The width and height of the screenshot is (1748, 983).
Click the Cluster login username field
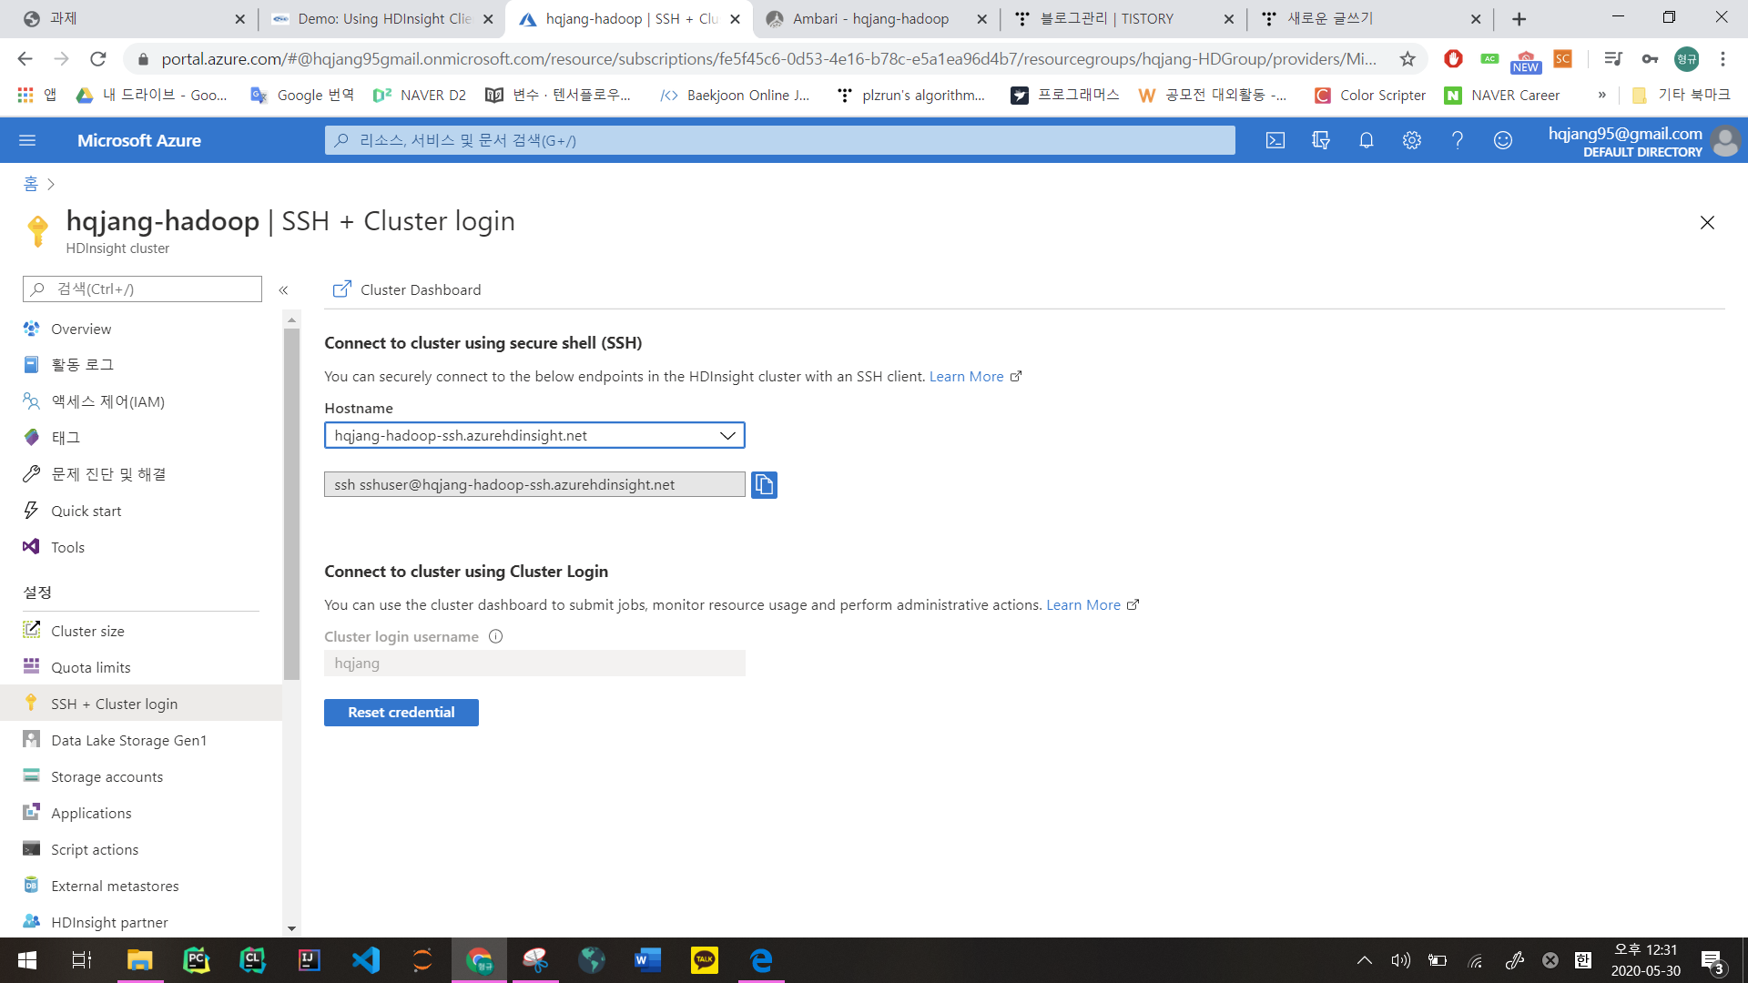(534, 663)
